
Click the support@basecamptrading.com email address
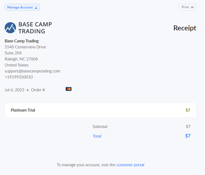32,71
